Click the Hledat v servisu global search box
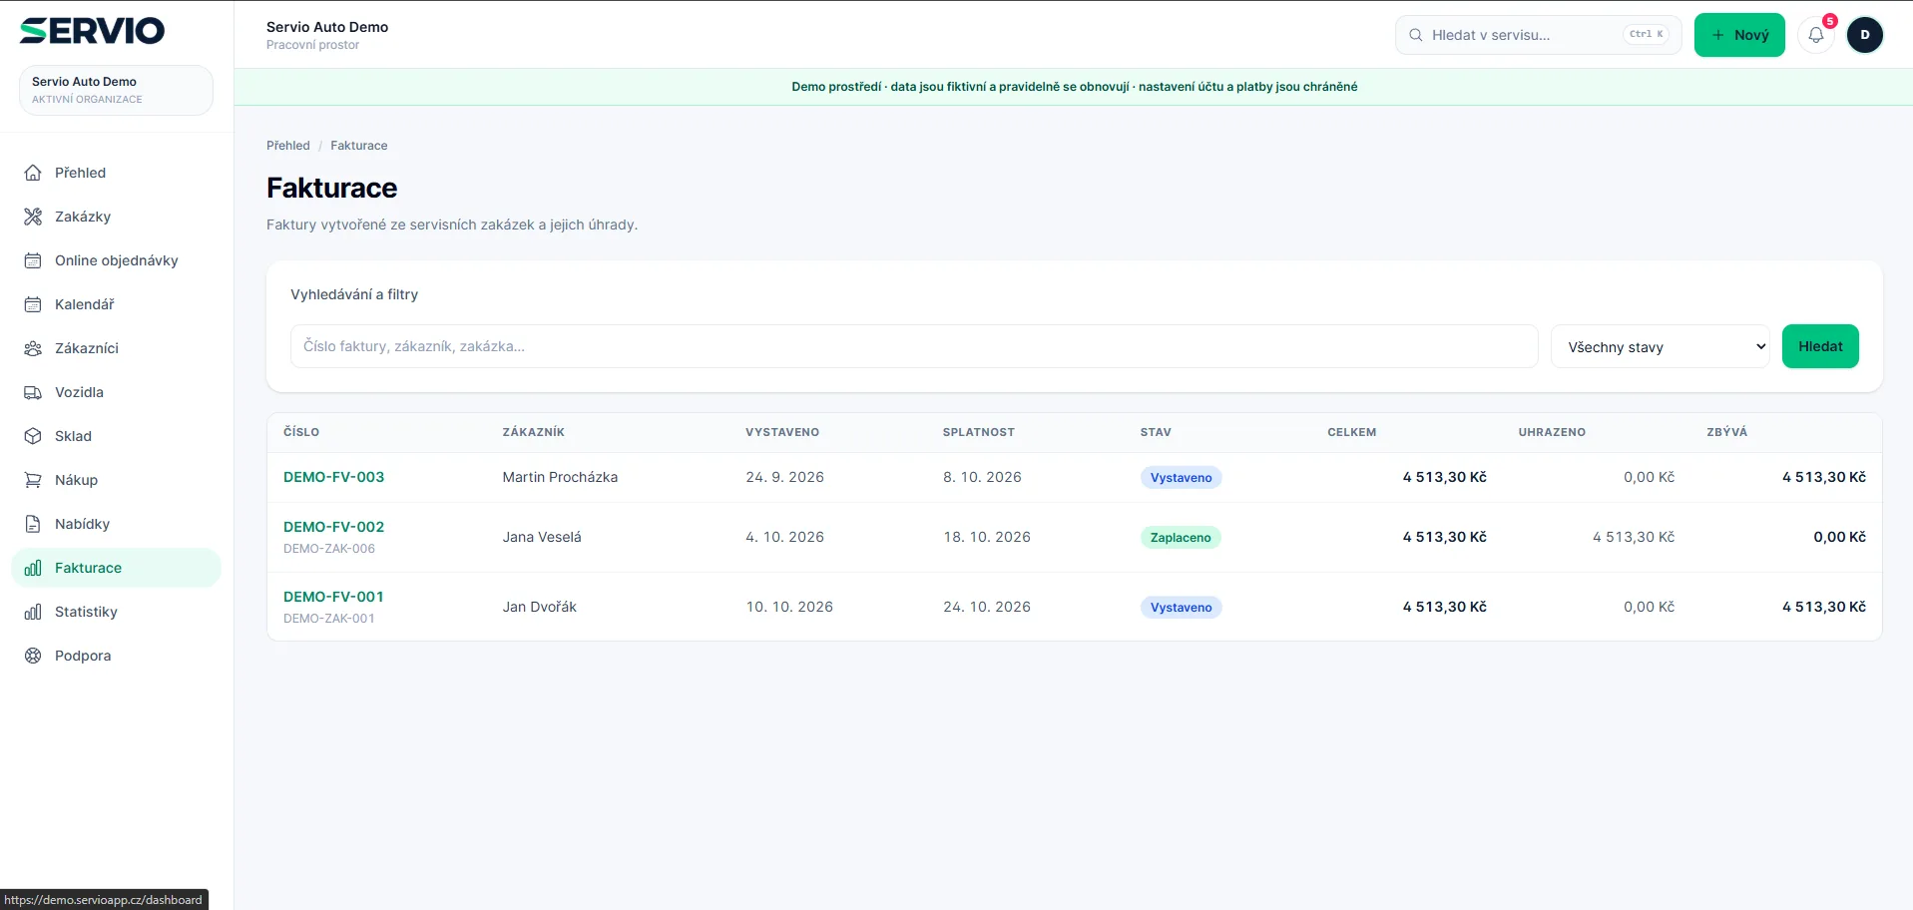Image resolution: width=1913 pixels, height=910 pixels. click(x=1538, y=35)
